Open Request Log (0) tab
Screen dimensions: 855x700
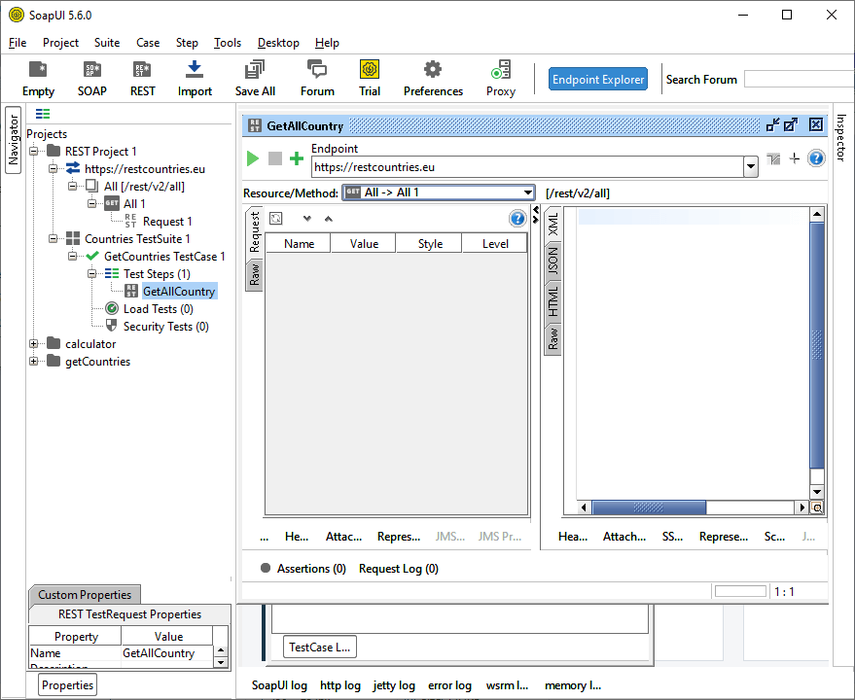[x=399, y=568]
